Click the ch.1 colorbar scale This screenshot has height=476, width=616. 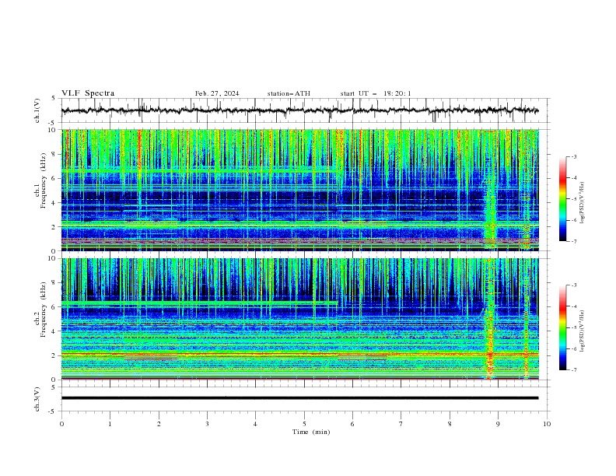(x=562, y=198)
